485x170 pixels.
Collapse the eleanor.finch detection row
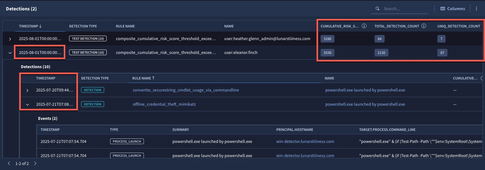10,53
